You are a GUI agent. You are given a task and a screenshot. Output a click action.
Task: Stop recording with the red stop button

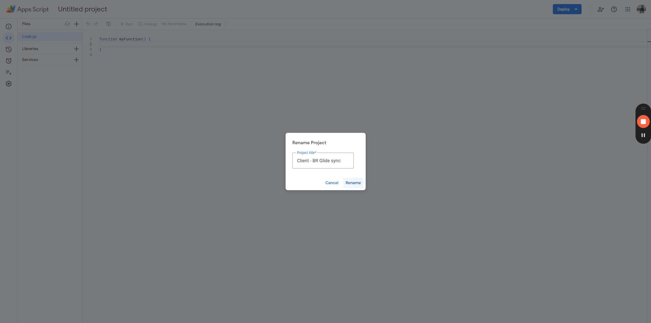(x=643, y=122)
